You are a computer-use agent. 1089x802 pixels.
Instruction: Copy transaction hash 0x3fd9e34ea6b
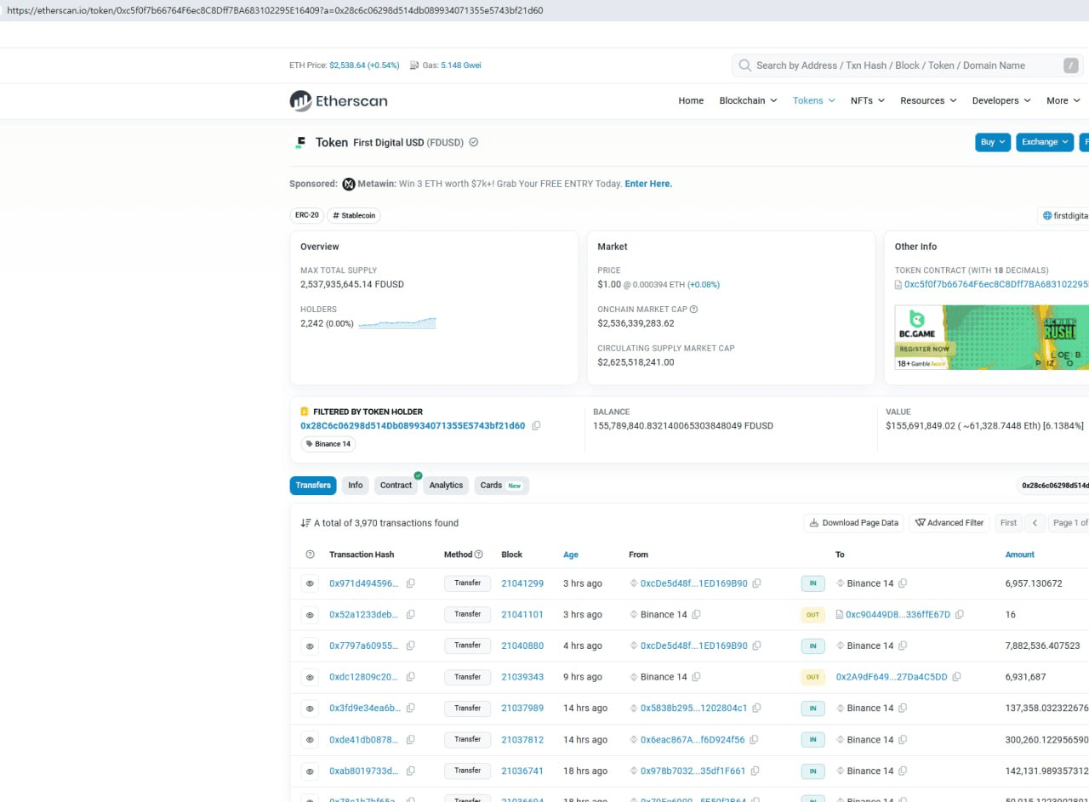click(410, 708)
